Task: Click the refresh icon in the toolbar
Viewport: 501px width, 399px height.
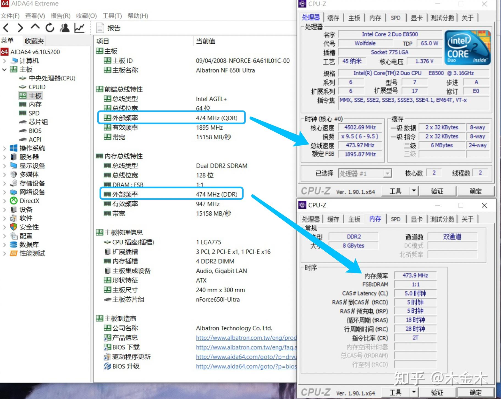Action: click(x=49, y=27)
